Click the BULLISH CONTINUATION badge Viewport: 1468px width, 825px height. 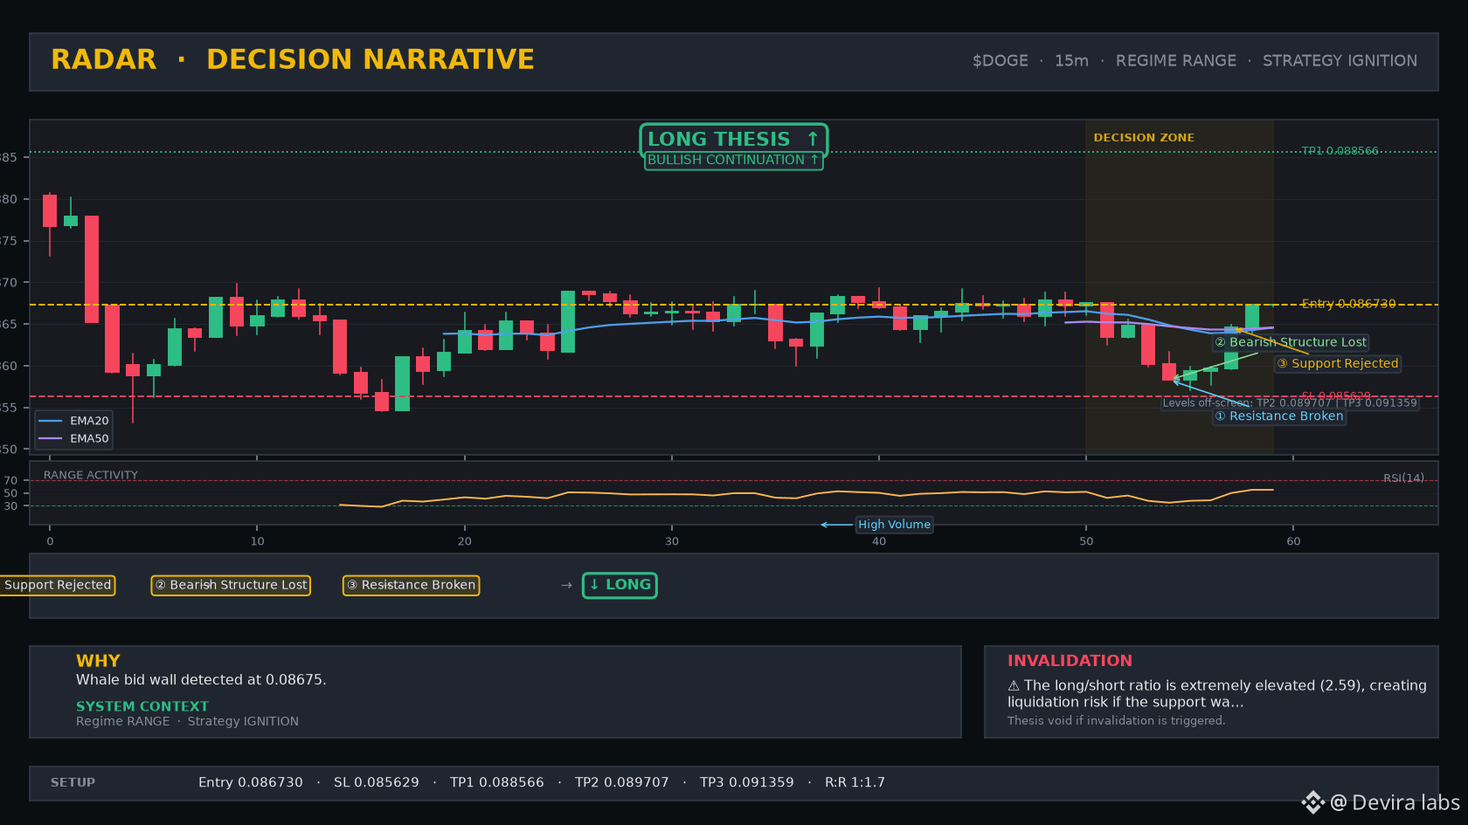tap(733, 161)
